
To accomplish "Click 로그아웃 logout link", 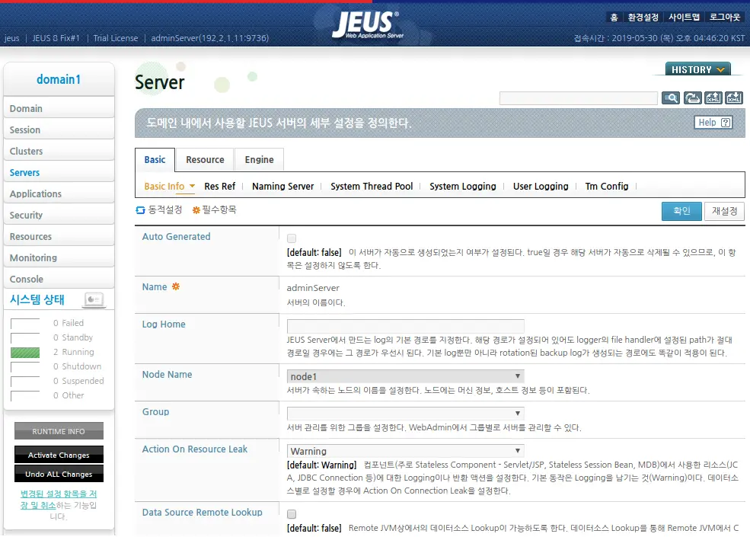I will point(725,18).
